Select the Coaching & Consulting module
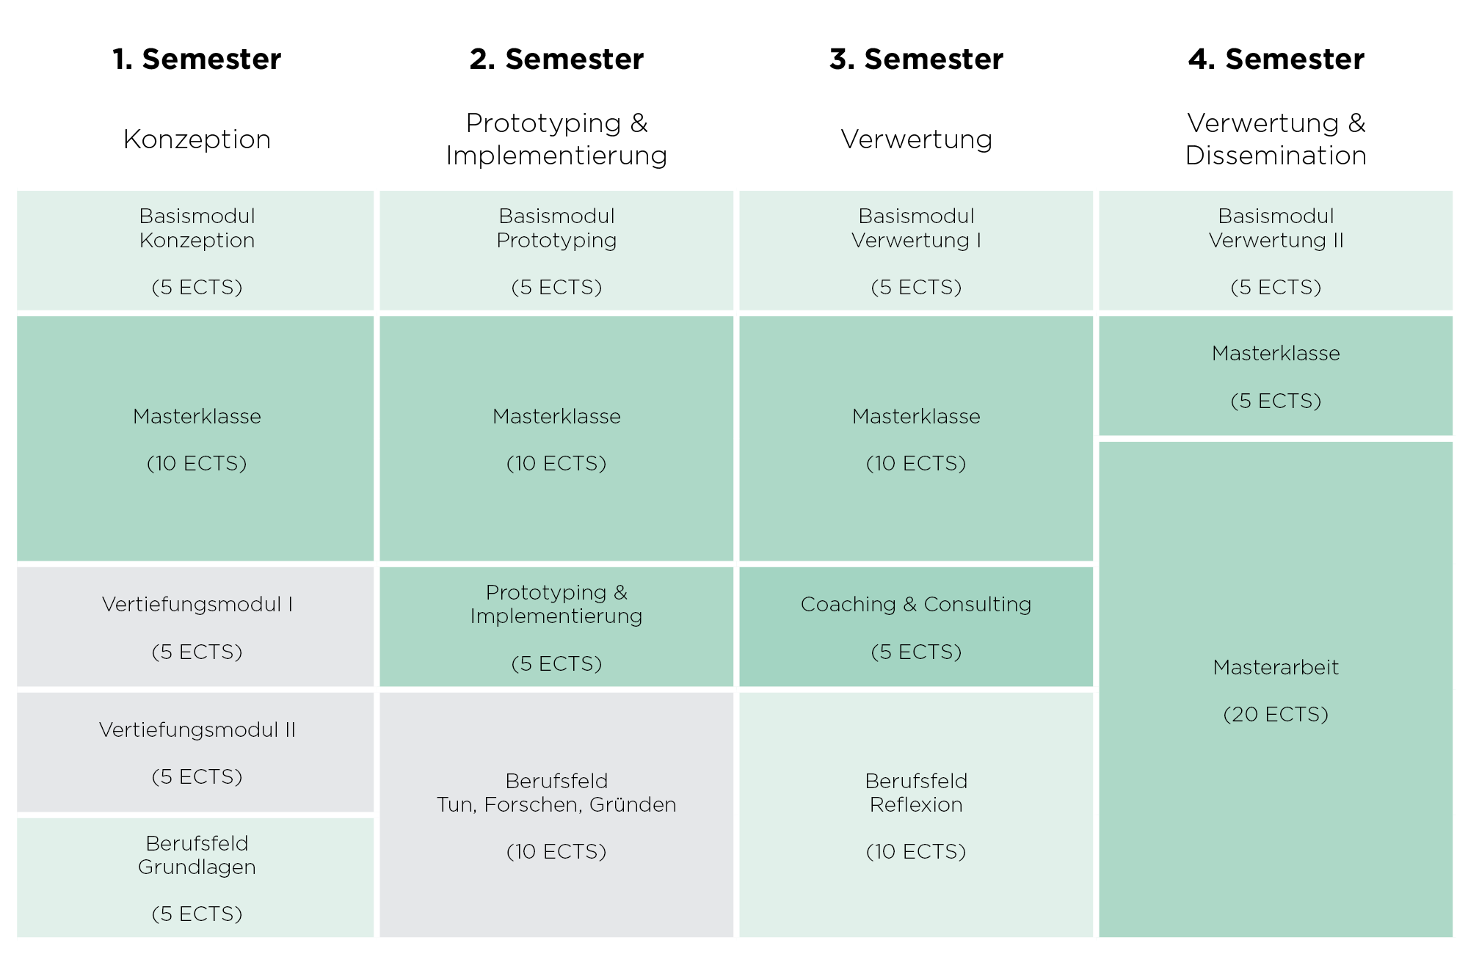 click(x=916, y=627)
